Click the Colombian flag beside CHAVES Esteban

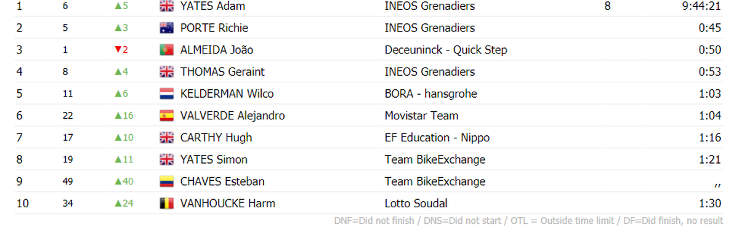[x=166, y=181]
